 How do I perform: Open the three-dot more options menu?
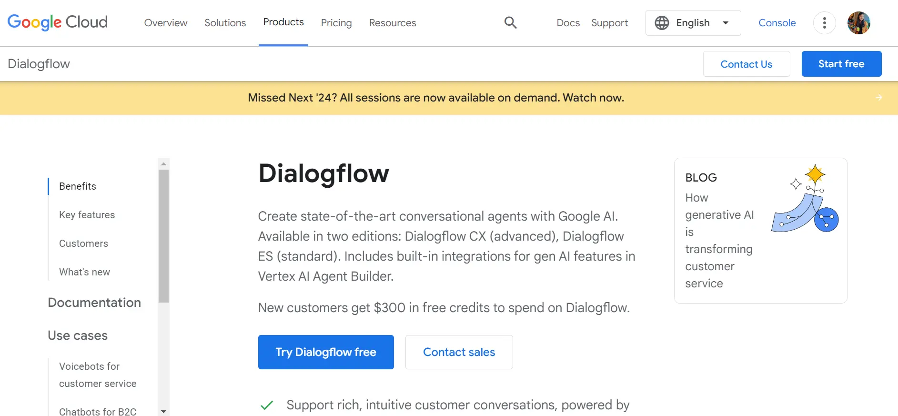click(x=824, y=23)
